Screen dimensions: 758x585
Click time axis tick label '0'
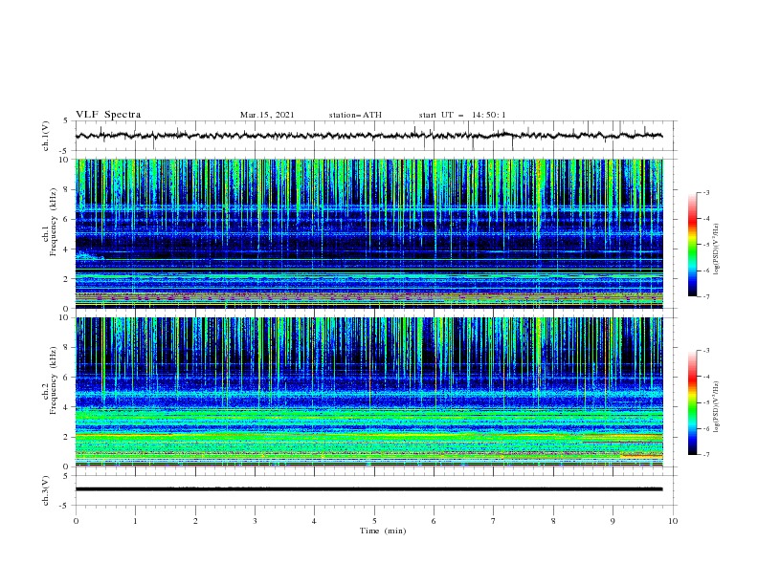coord(76,521)
